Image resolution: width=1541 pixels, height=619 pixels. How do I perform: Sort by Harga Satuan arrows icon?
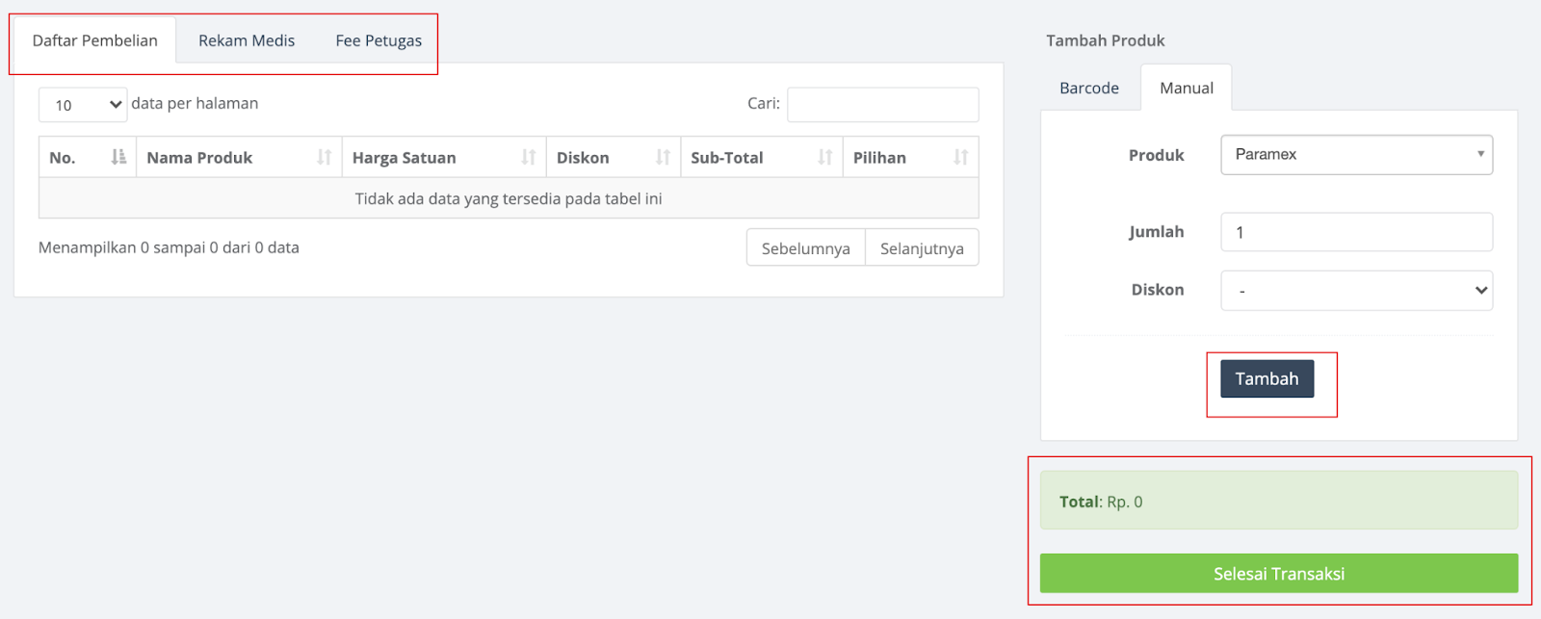[528, 157]
